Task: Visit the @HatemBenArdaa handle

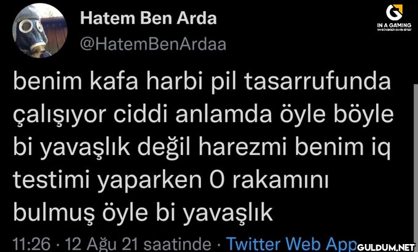Action: (x=153, y=44)
